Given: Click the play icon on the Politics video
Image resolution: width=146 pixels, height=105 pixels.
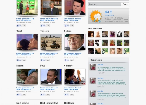Looking at the screenshot, I should (x=66, y=48).
